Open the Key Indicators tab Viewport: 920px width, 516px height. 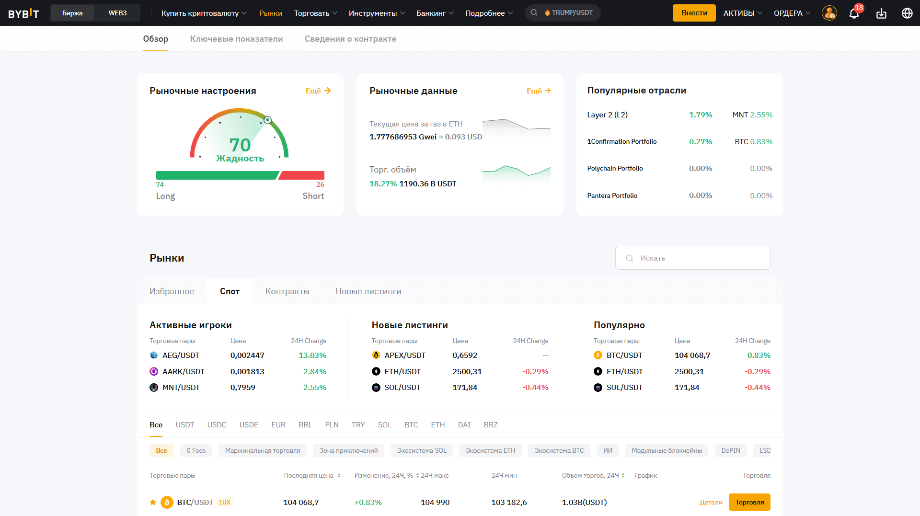click(236, 39)
